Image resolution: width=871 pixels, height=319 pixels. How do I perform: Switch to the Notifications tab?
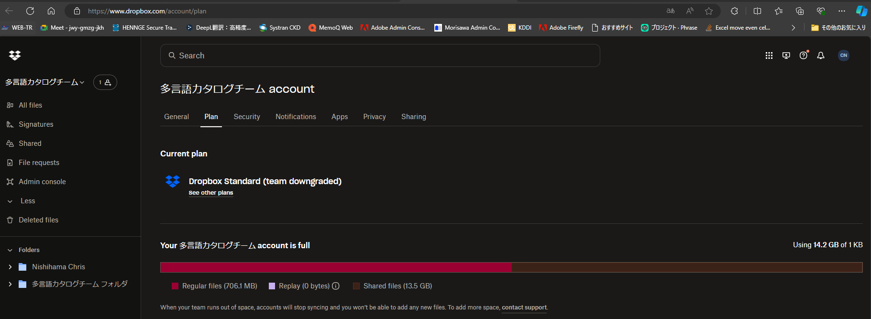(x=296, y=117)
